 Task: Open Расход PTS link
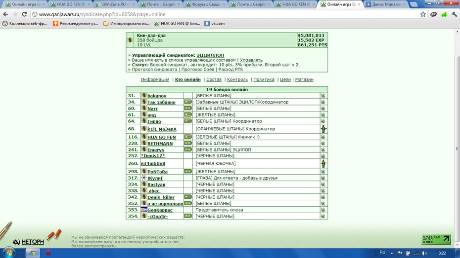(230, 70)
